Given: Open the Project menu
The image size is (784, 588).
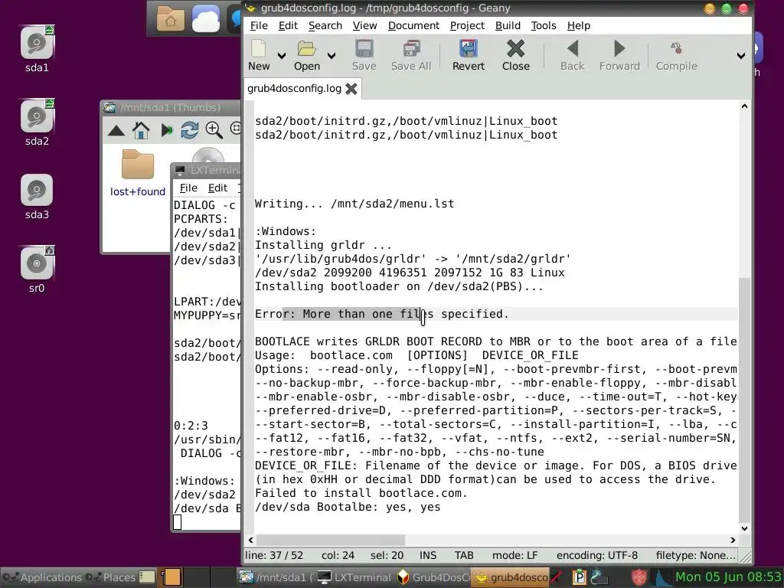Looking at the screenshot, I should (x=467, y=25).
